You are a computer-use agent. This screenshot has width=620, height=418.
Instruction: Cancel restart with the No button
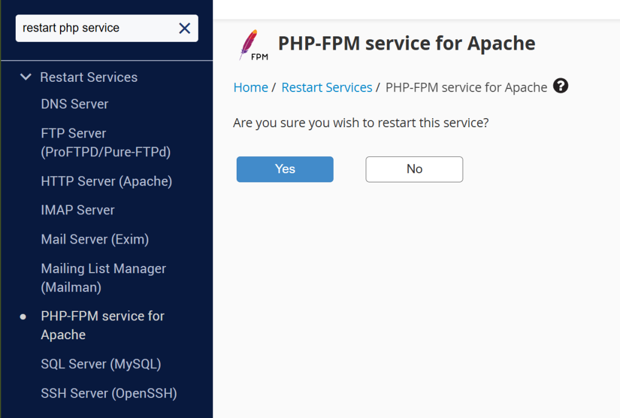[x=414, y=169]
